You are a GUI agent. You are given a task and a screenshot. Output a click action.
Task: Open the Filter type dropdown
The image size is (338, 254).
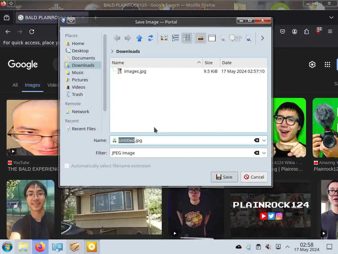pos(264,153)
